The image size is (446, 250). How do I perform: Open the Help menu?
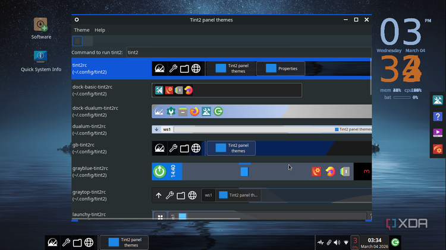click(x=100, y=30)
